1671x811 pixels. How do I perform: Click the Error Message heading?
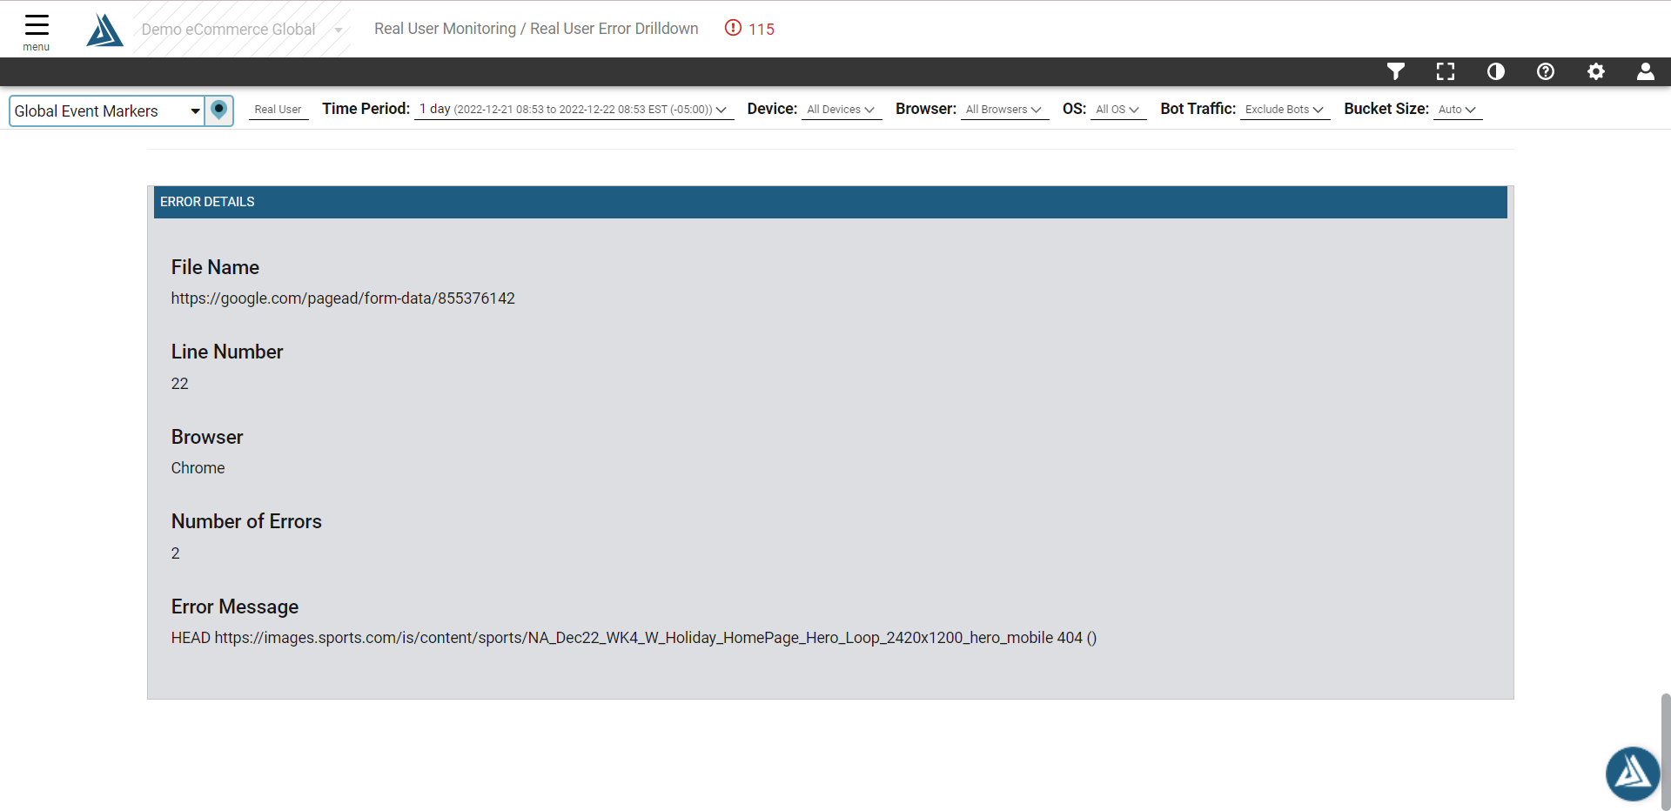[x=235, y=607]
